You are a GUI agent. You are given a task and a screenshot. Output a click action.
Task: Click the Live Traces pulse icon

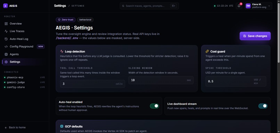point(6,31)
